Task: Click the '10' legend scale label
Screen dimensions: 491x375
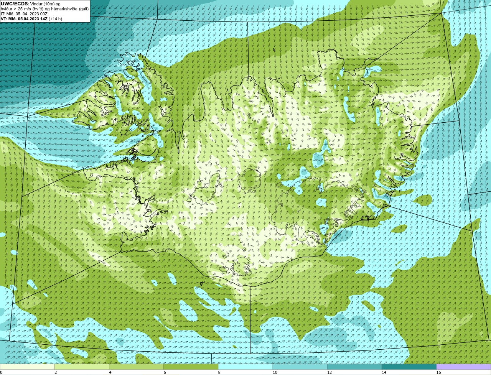Action: tap(275, 372)
